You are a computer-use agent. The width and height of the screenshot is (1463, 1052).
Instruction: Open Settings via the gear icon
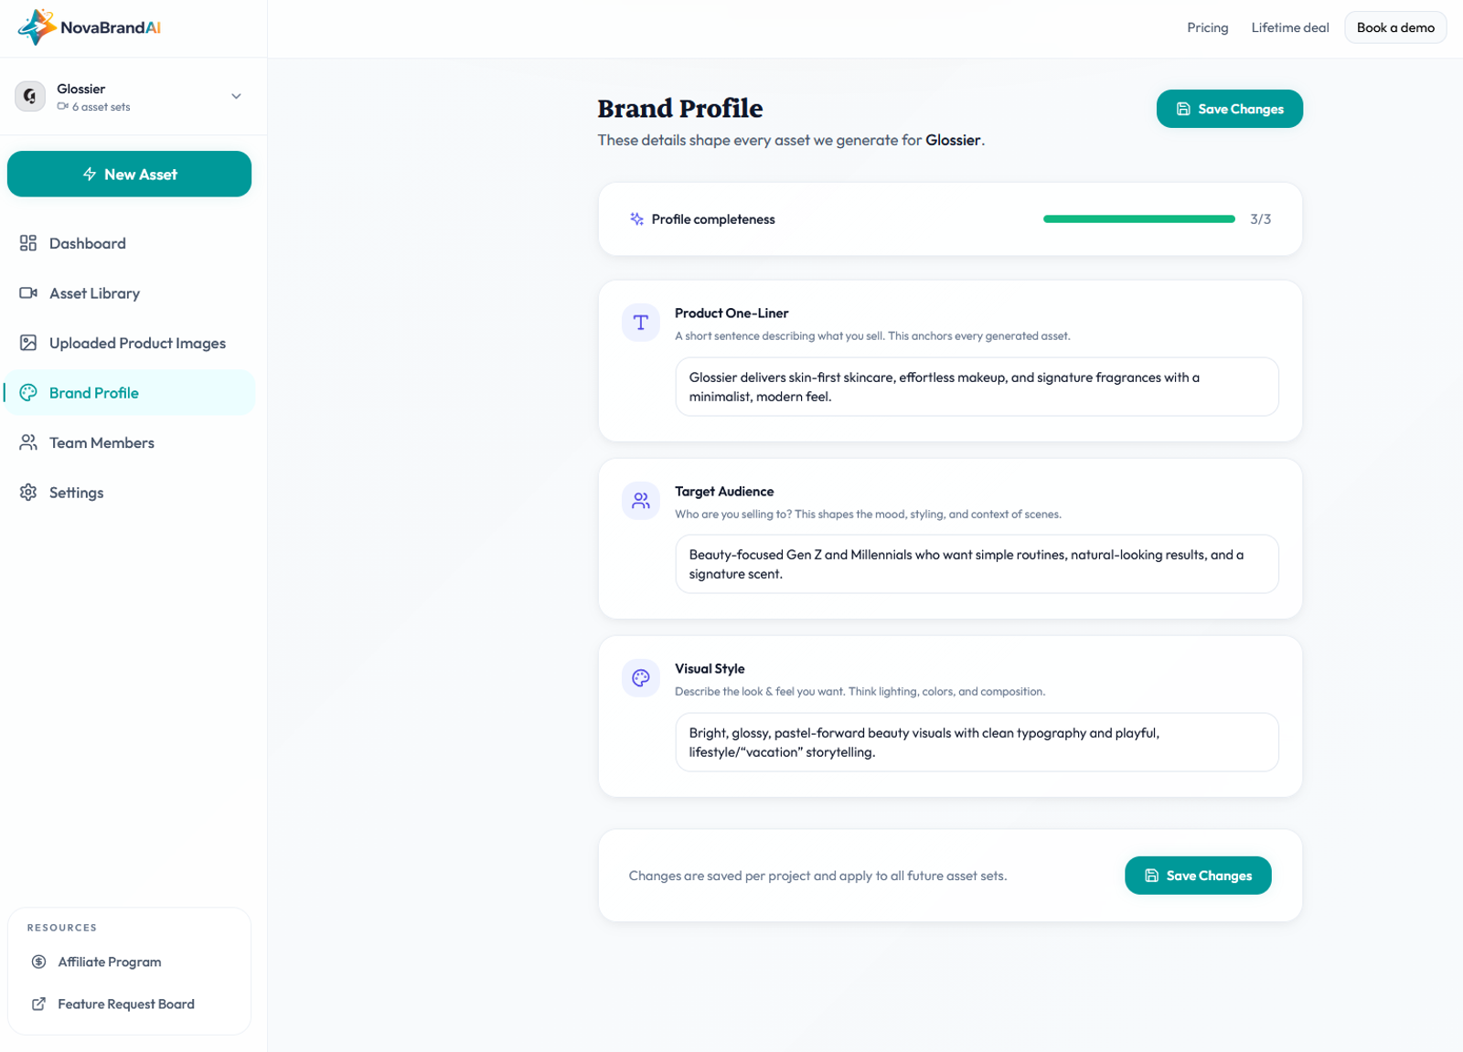tap(28, 492)
